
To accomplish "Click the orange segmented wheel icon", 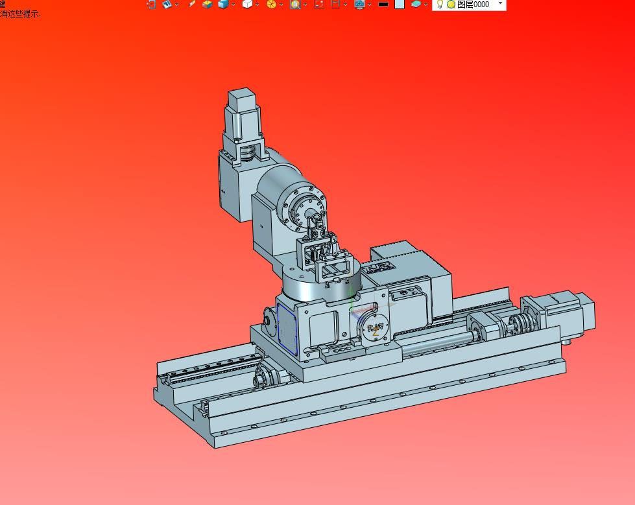I will click(x=271, y=4).
